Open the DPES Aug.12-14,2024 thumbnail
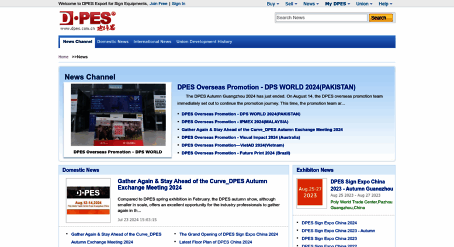 pos(88,200)
